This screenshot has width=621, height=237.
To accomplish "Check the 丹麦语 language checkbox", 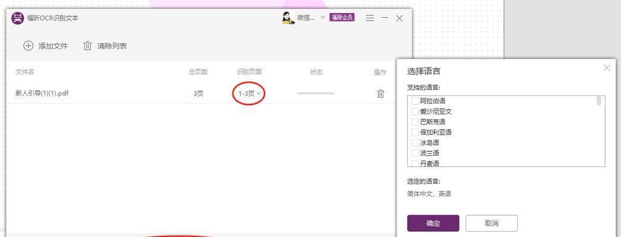I will 415,164.
